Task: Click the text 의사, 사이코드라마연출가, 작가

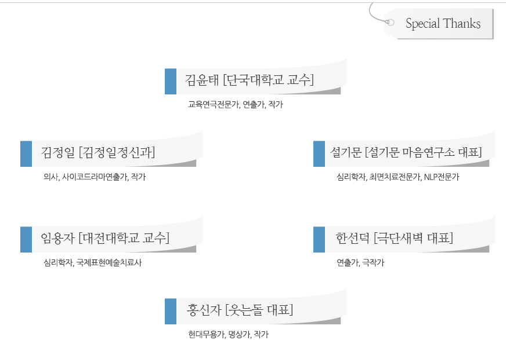Action: tap(95, 177)
